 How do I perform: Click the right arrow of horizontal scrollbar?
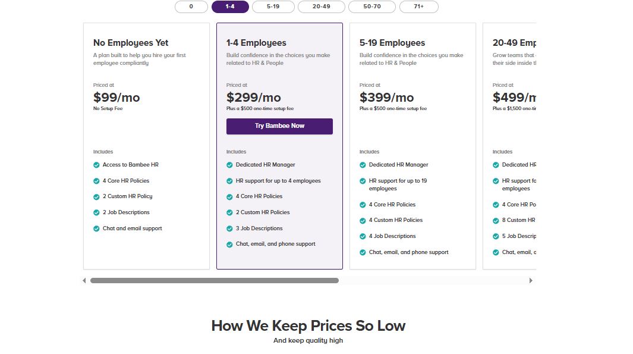pyautogui.click(x=531, y=280)
